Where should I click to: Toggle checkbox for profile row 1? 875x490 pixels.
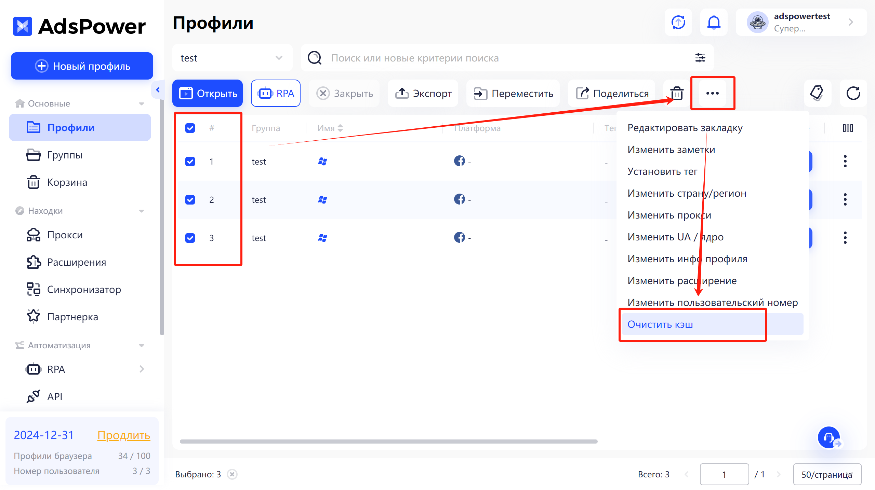tap(190, 161)
